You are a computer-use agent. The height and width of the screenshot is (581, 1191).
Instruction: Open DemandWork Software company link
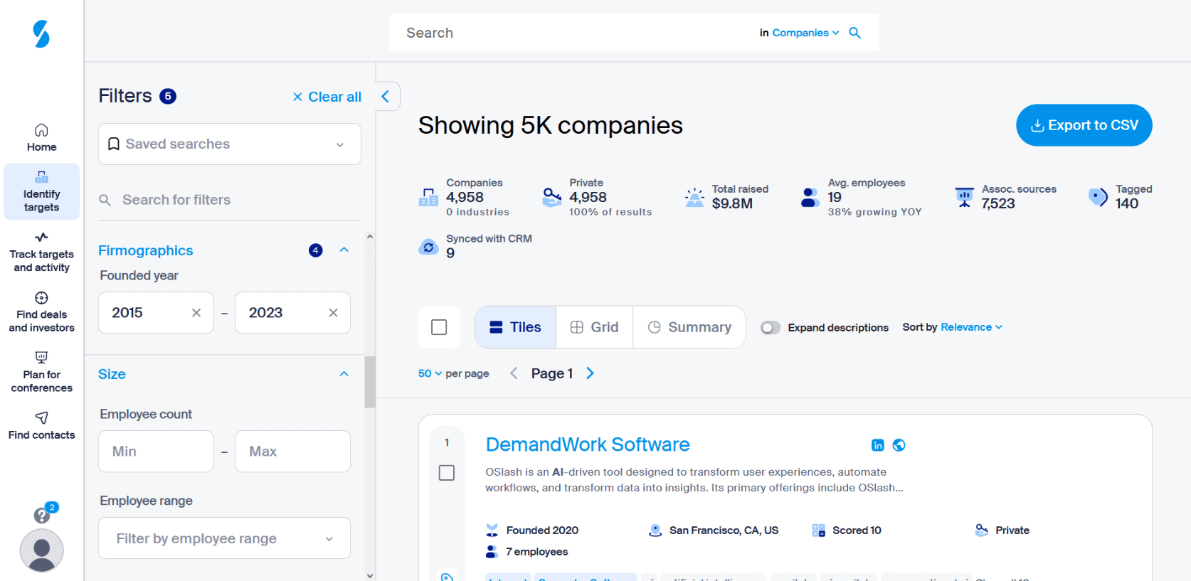(x=588, y=444)
